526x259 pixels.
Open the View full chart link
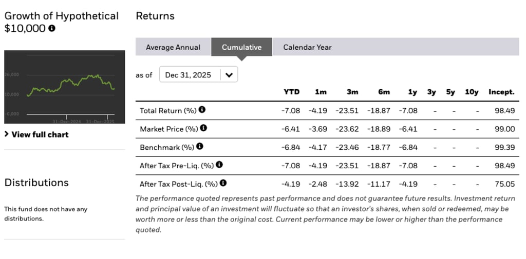(40, 134)
